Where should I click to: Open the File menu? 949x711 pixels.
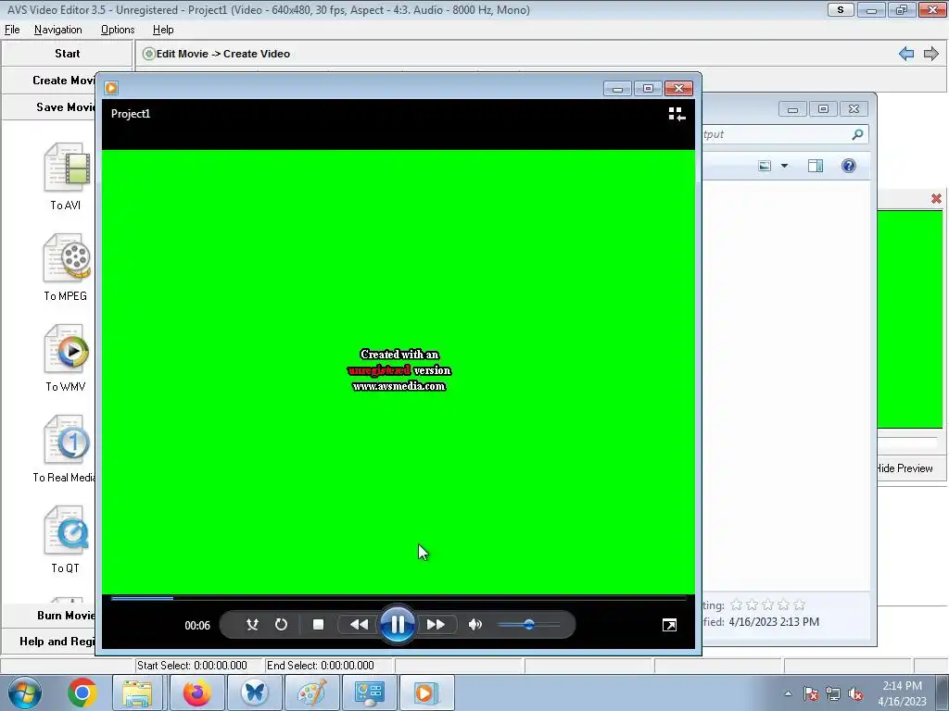click(12, 30)
